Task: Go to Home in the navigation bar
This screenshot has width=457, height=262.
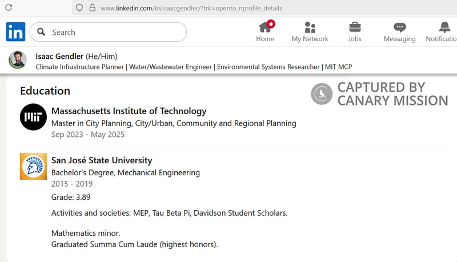Action: (265, 31)
